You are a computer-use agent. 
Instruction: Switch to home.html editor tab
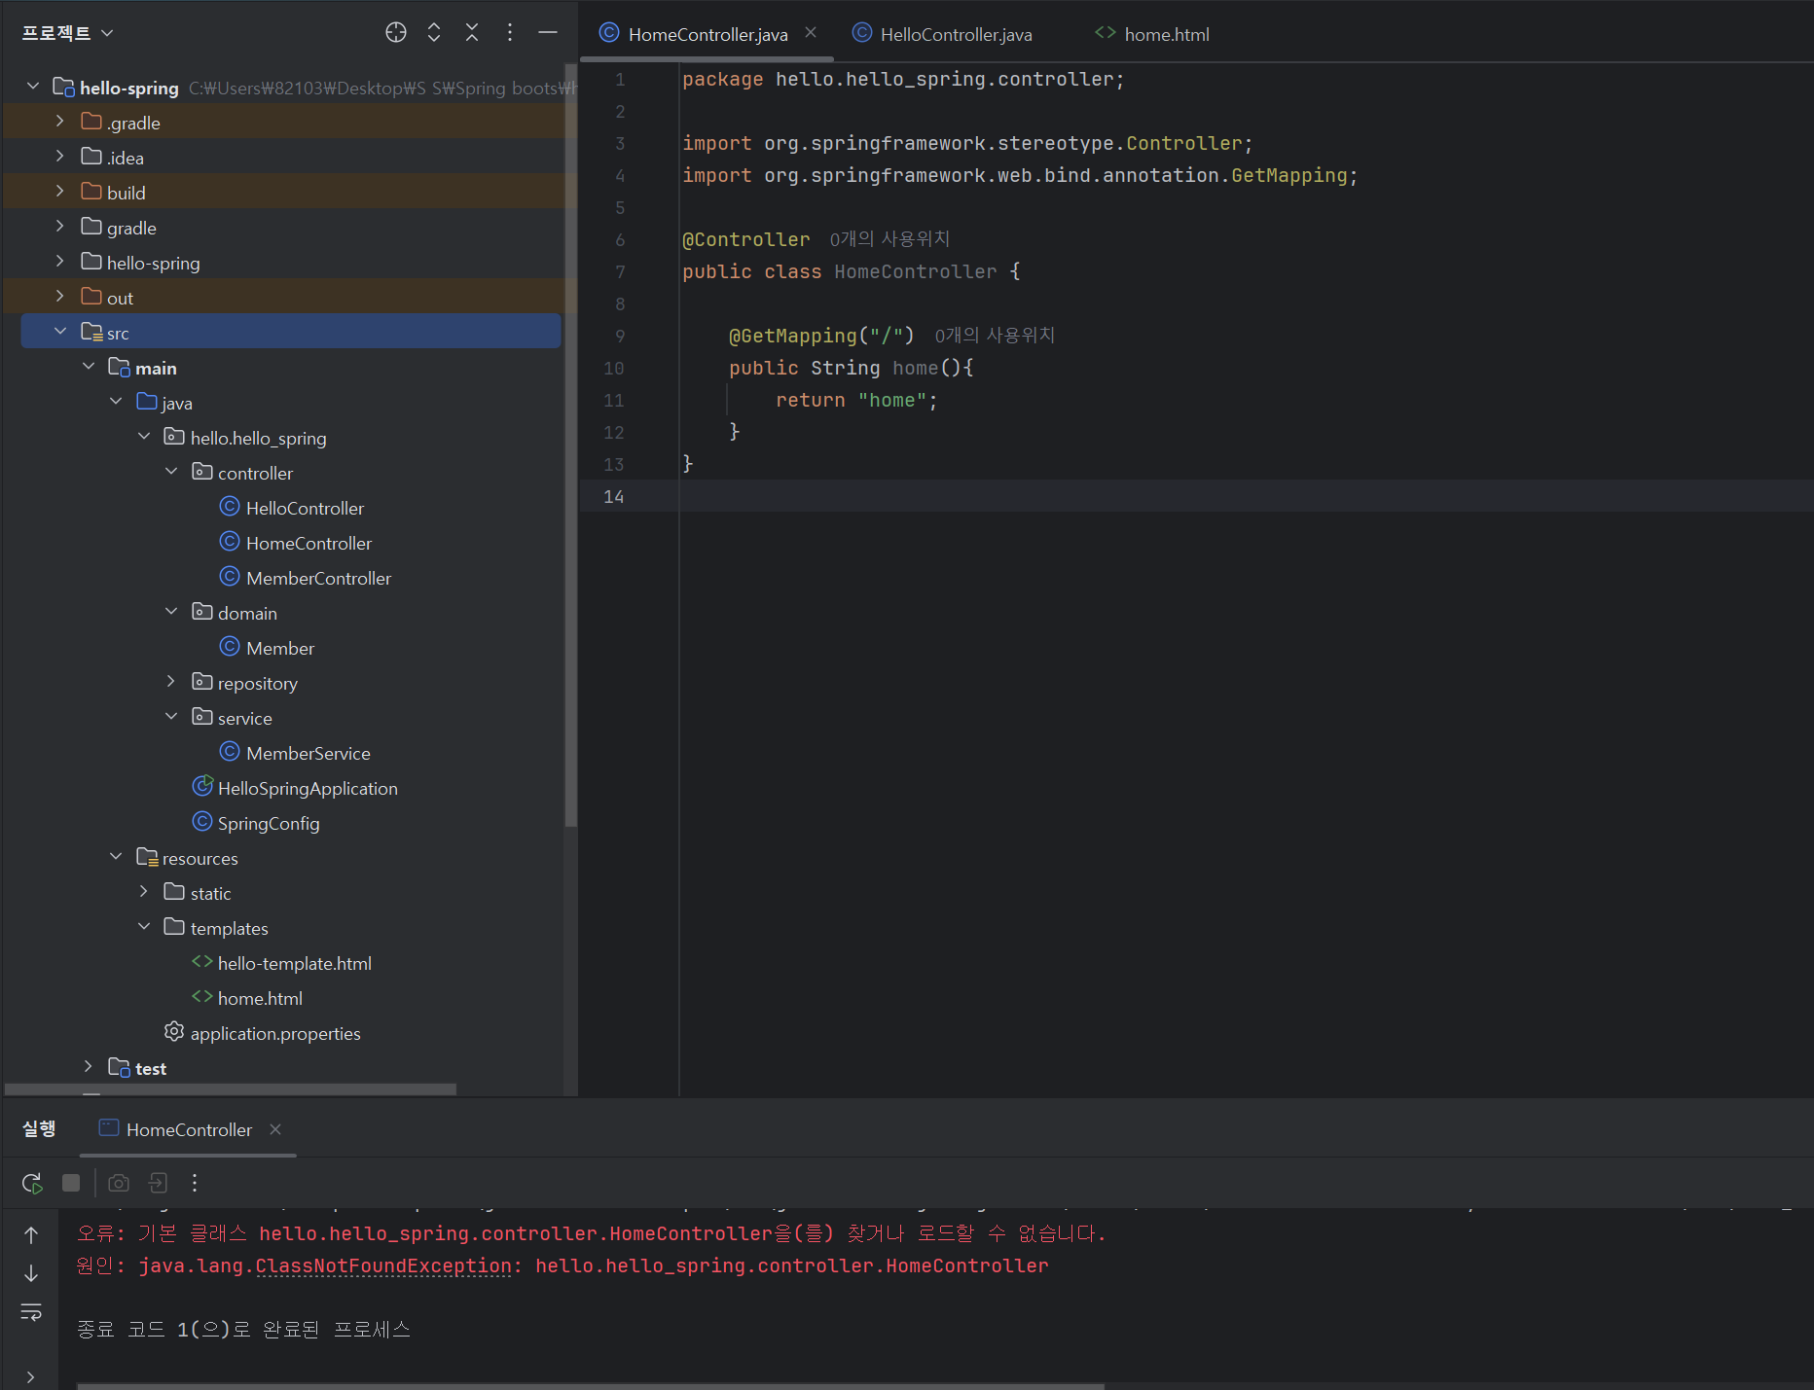(1152, 34)
